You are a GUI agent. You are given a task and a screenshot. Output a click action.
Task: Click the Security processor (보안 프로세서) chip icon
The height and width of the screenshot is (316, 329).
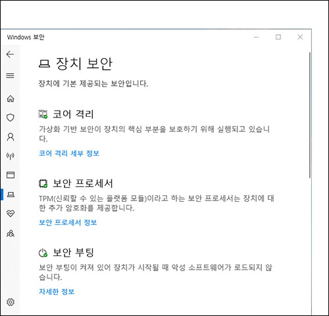(x=43, y=183)
